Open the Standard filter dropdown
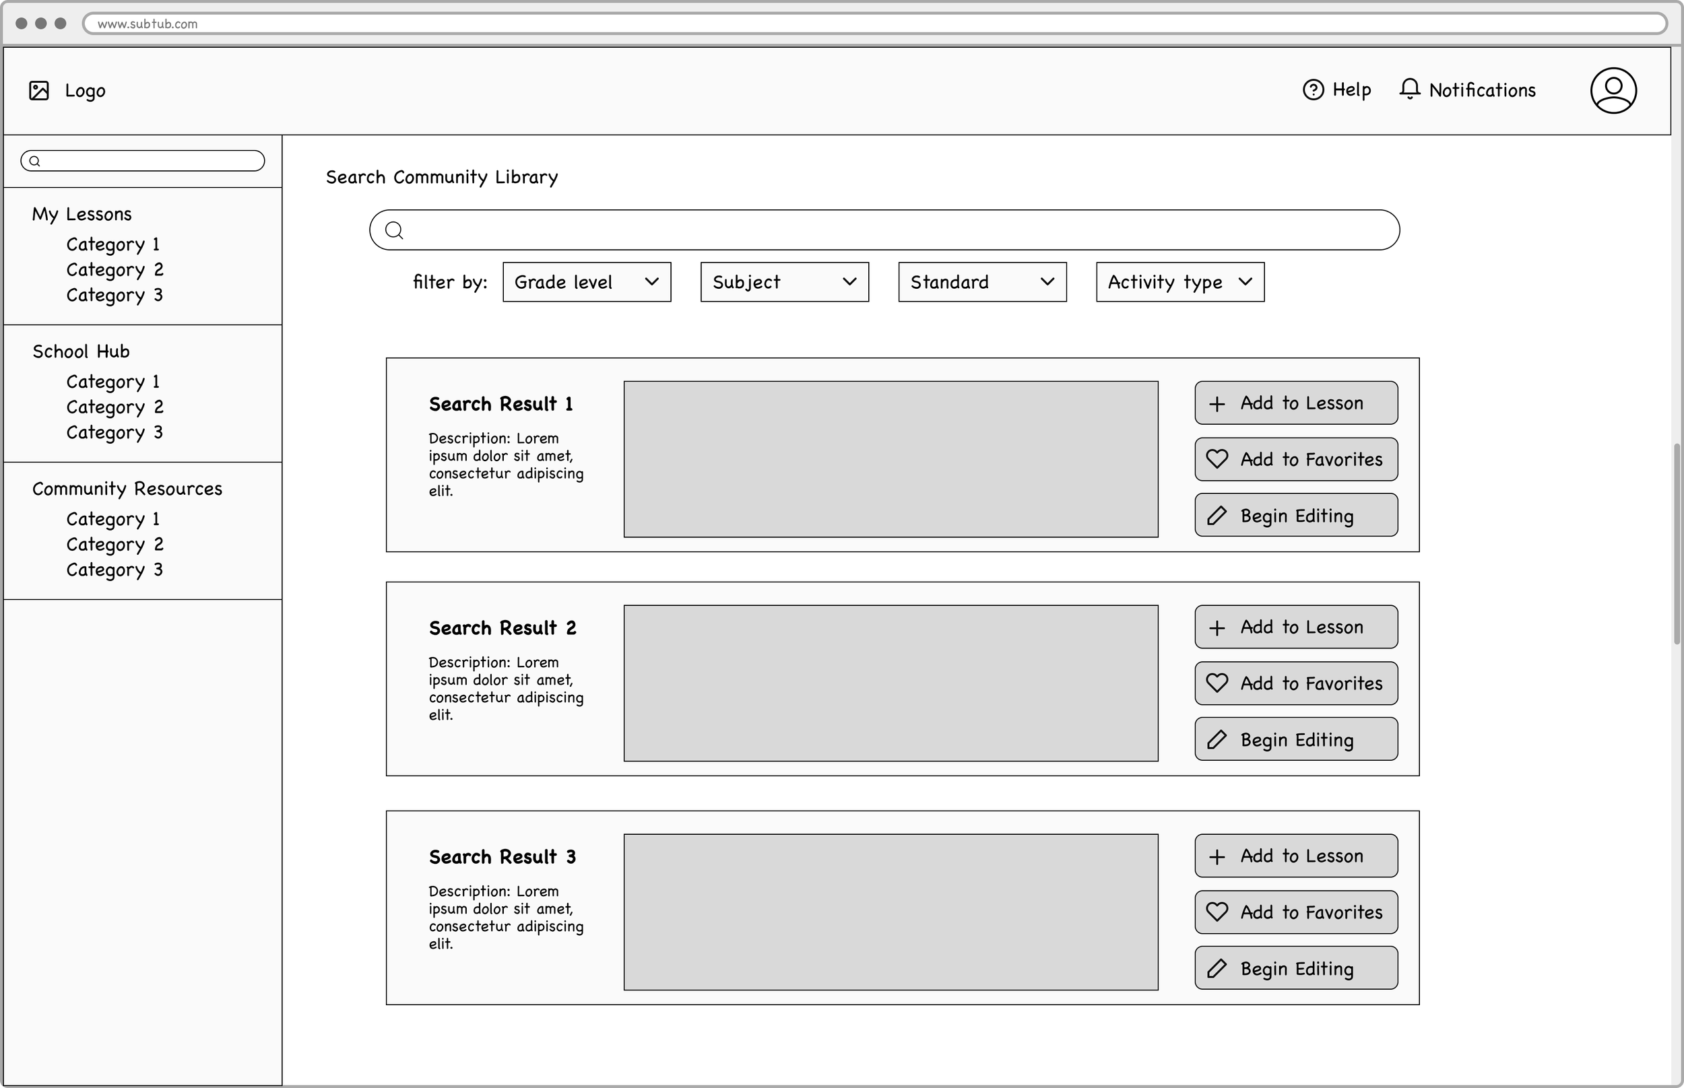This screenshot has height=1088, width=1684. click(x=982, y=283)
